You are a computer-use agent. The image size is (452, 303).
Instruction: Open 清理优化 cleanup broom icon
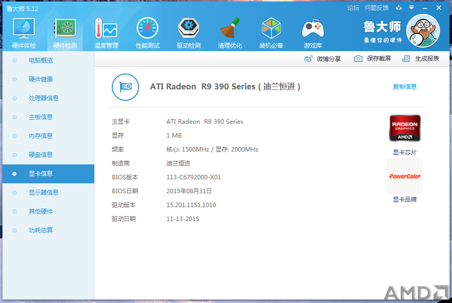pos(230,28)
